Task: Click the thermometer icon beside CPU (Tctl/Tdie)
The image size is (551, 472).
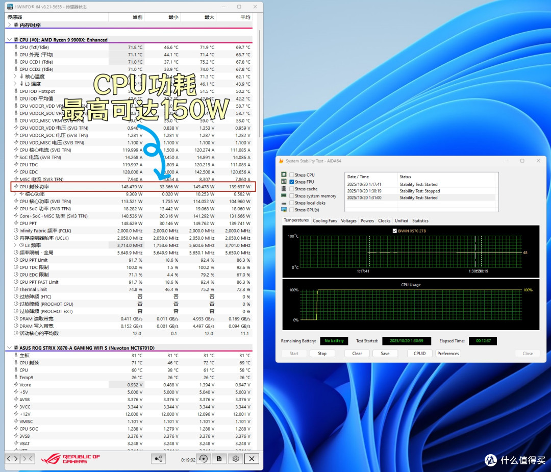Action: tap(16, 47)
